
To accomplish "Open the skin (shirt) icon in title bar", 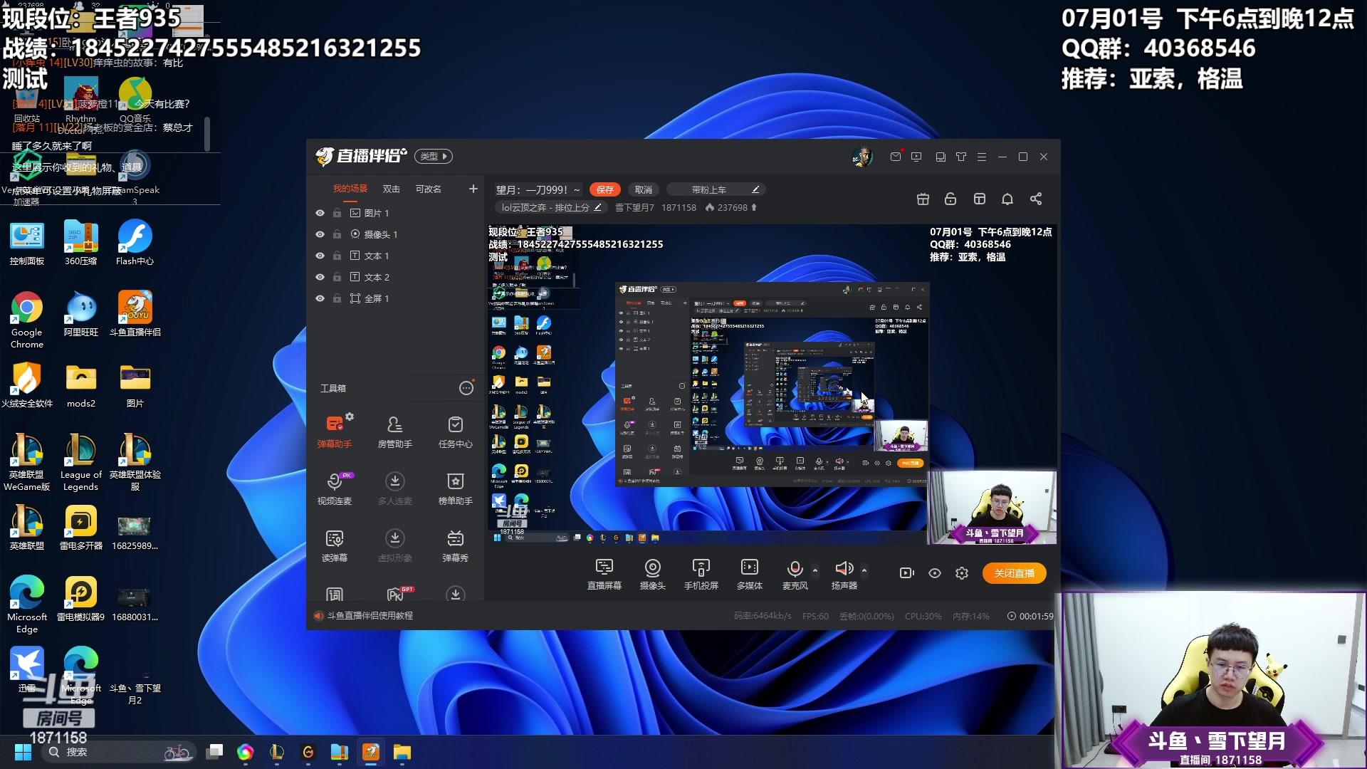I will (x=961, y=157).
